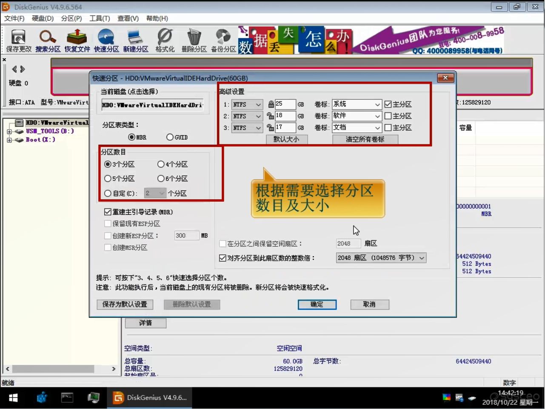Image resolution: width=545 pixels, height=409 pixels.
Task: Select the 新建分区 new partition icon
Action: 136,40
